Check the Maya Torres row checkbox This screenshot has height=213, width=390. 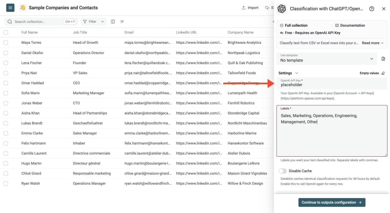point(6,42)
